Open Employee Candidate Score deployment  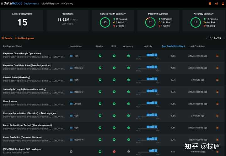[27, 66]
